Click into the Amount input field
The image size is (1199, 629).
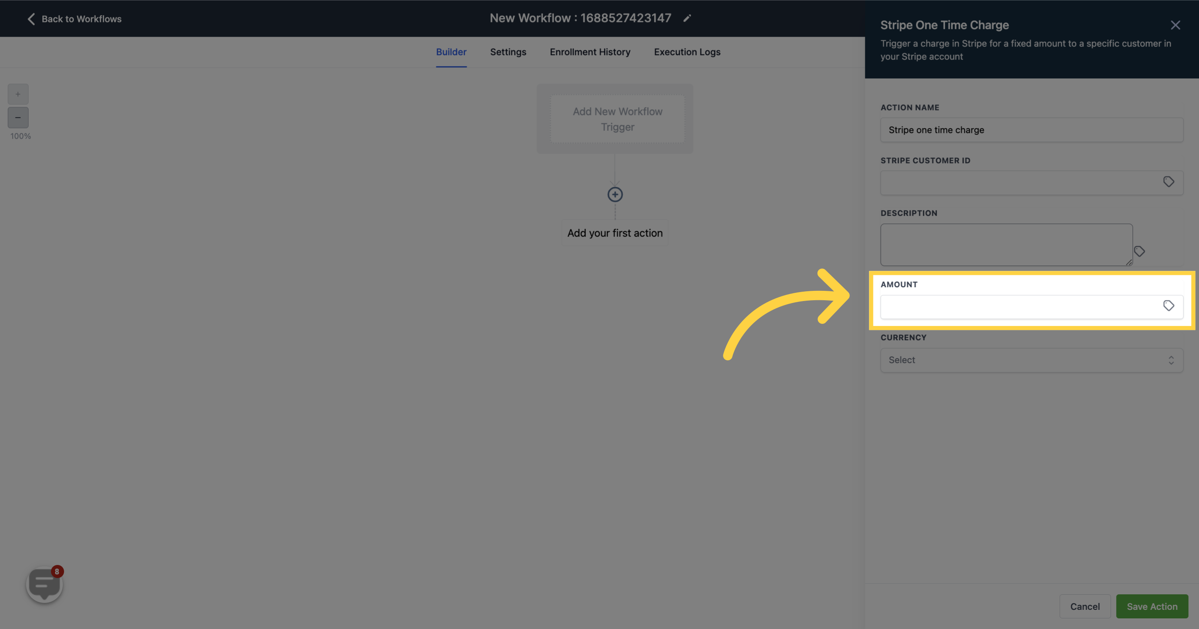1031,307
